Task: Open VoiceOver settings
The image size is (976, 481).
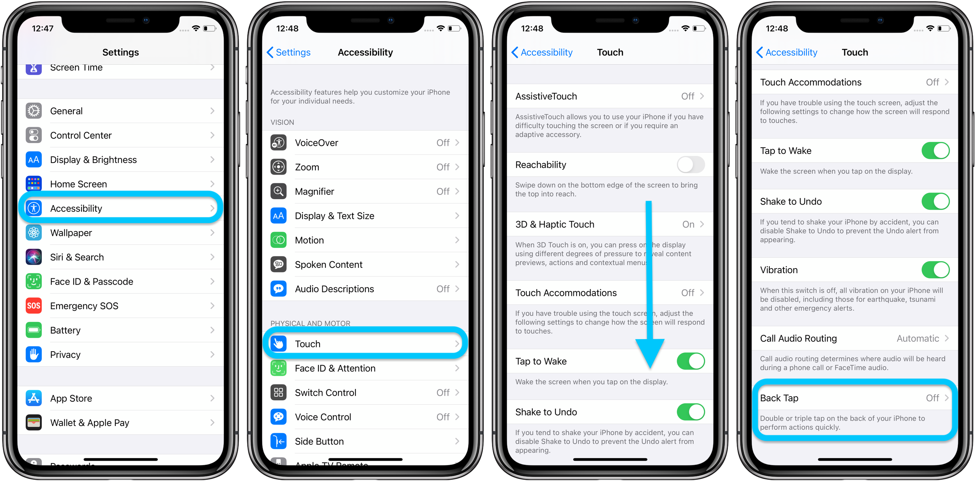Action: 367,143
